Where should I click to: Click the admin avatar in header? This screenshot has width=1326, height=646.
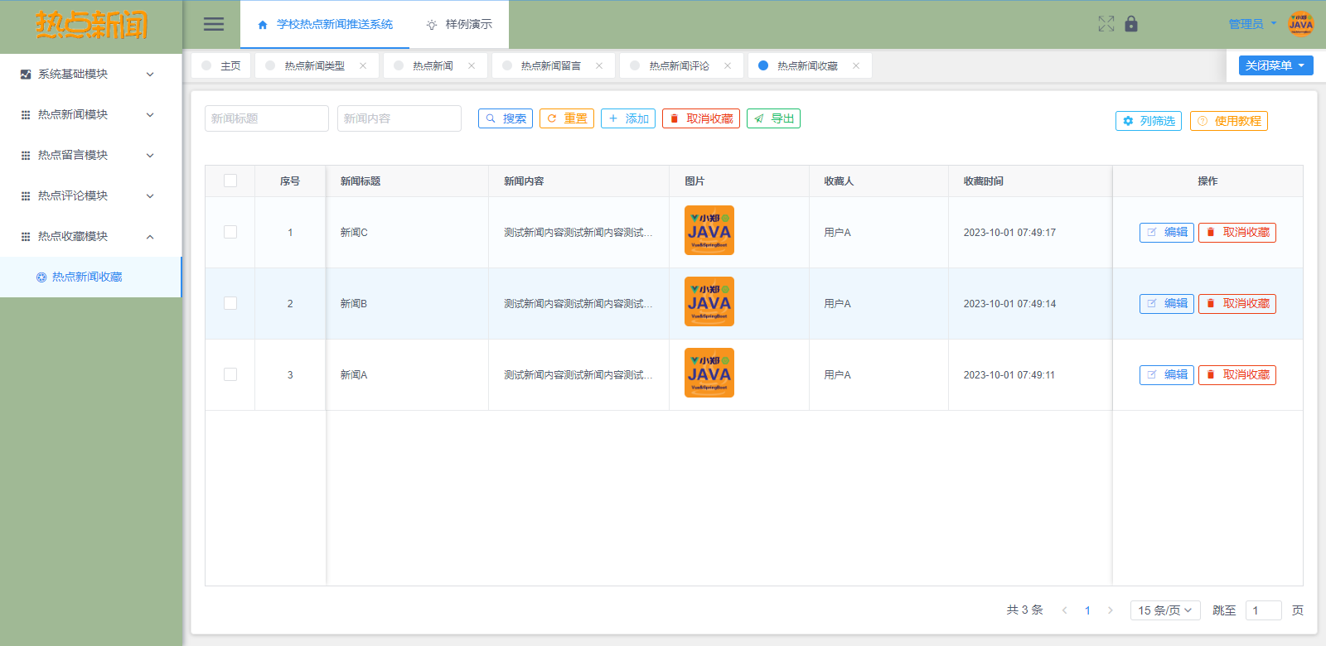coord(1300,24)
